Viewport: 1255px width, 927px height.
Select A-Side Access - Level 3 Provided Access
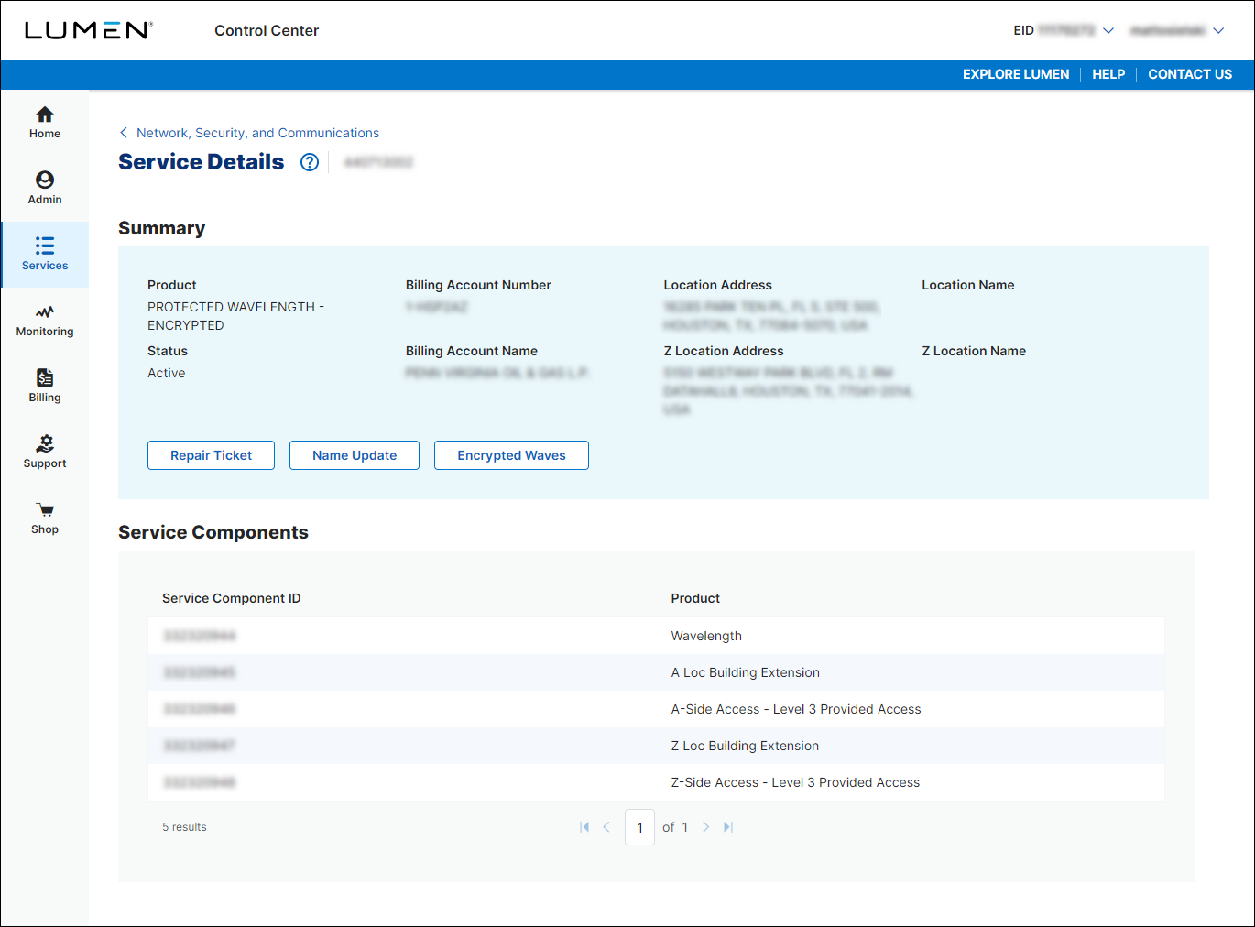pyautogui.click(x=656, y=709)
